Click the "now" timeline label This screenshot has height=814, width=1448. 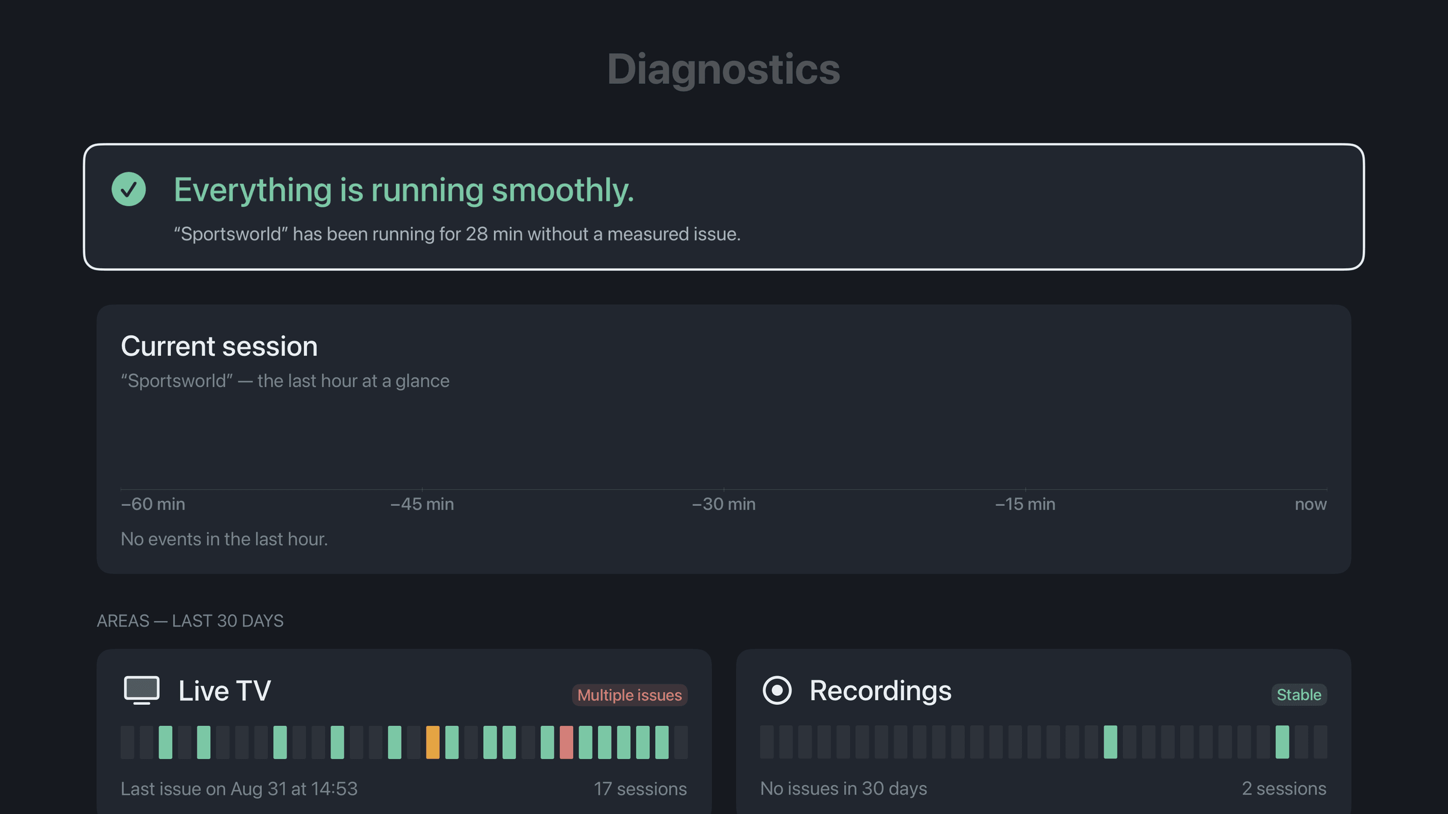[x=1310, y=505]
